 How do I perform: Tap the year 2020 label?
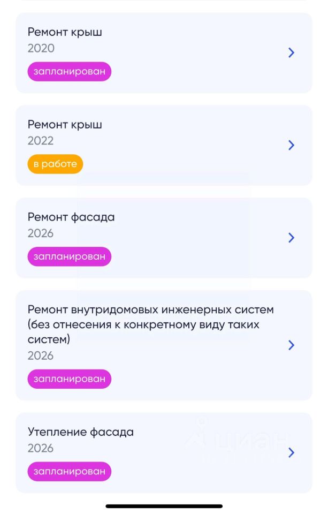(41, 48)
